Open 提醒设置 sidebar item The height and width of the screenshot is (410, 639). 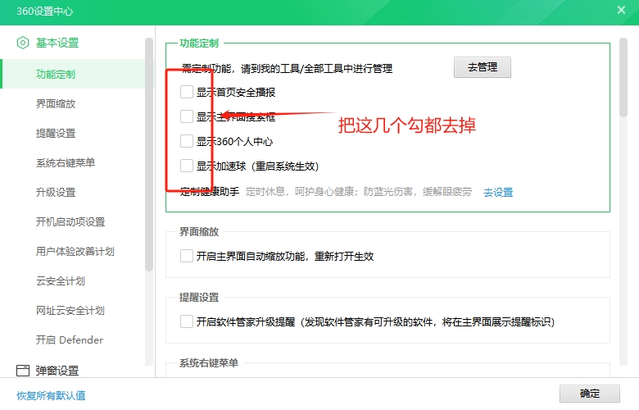click(56, 134)
